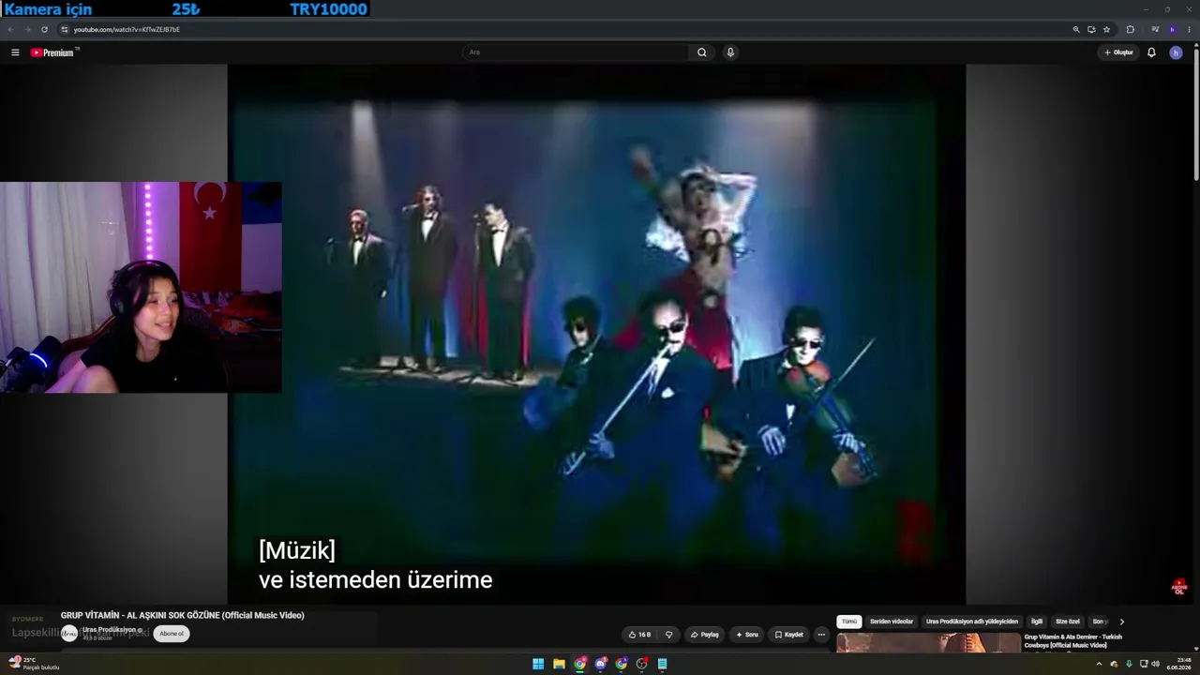Viewport: 1200px width, 675px height.
Task: Click the Oluştur create button
Action: click(1118, 52)
